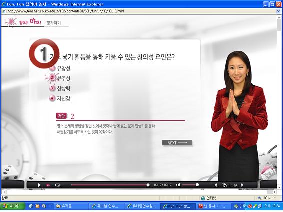
Task: Pause the lesson with the pink pause icon
Action: (48, 185)
